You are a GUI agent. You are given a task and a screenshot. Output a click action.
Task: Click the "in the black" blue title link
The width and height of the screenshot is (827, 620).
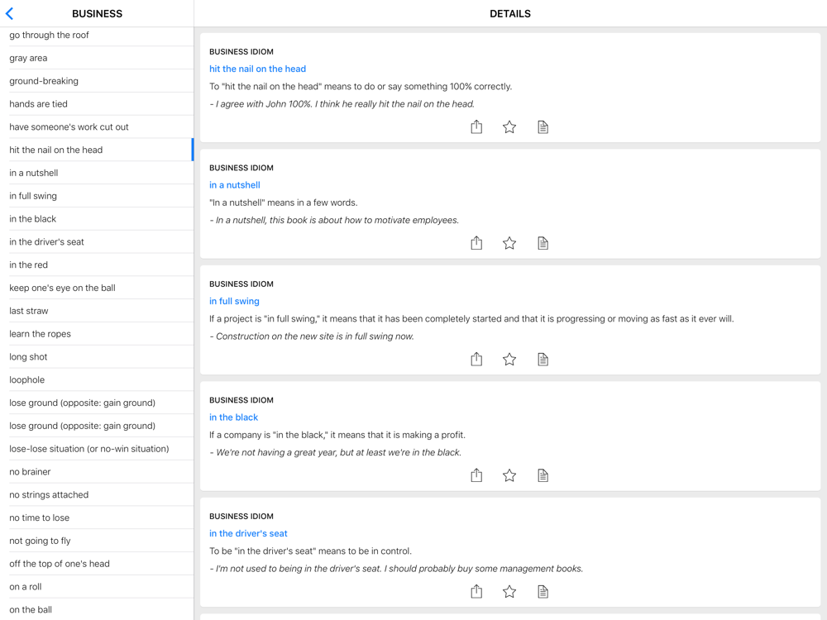point(233,417)
